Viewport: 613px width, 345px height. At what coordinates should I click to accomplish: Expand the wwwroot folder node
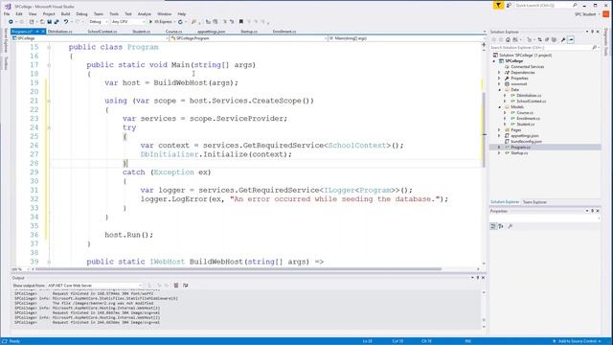[499, 83]
